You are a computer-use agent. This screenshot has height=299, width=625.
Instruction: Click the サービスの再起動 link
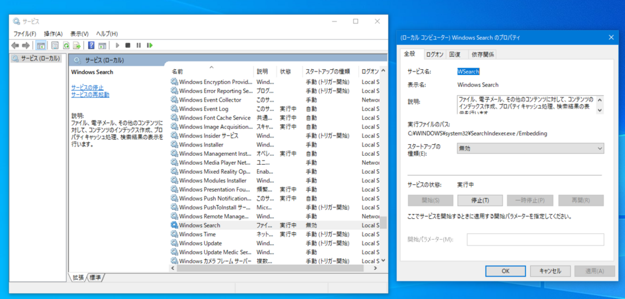coord(90,95)
